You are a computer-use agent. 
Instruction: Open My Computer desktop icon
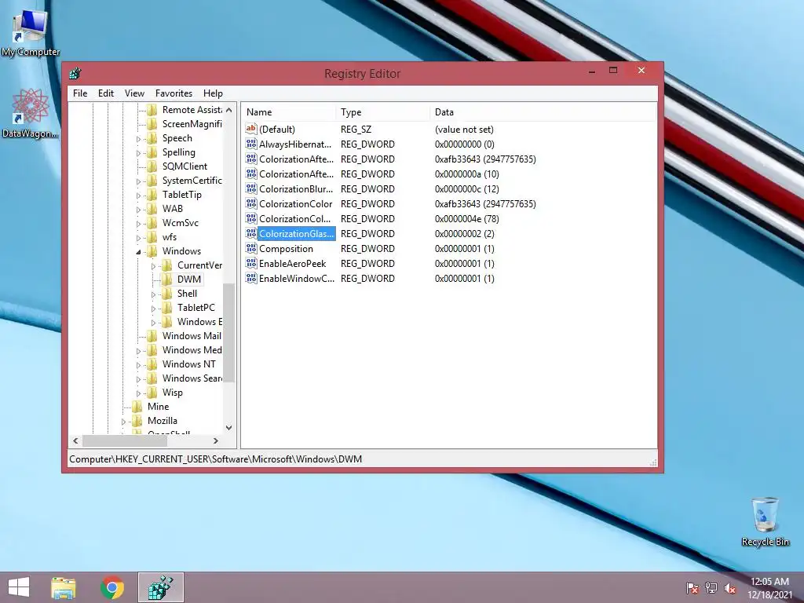pyautogui.click(x=31, y=31)
